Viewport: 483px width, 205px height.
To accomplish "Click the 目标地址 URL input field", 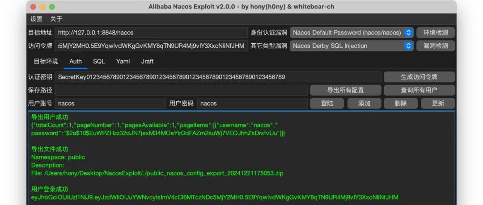I will (151, 33).
